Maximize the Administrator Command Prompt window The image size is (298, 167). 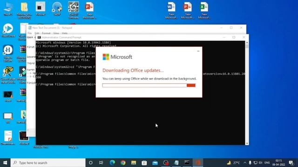pyautogui.click(x=234, y=37)
